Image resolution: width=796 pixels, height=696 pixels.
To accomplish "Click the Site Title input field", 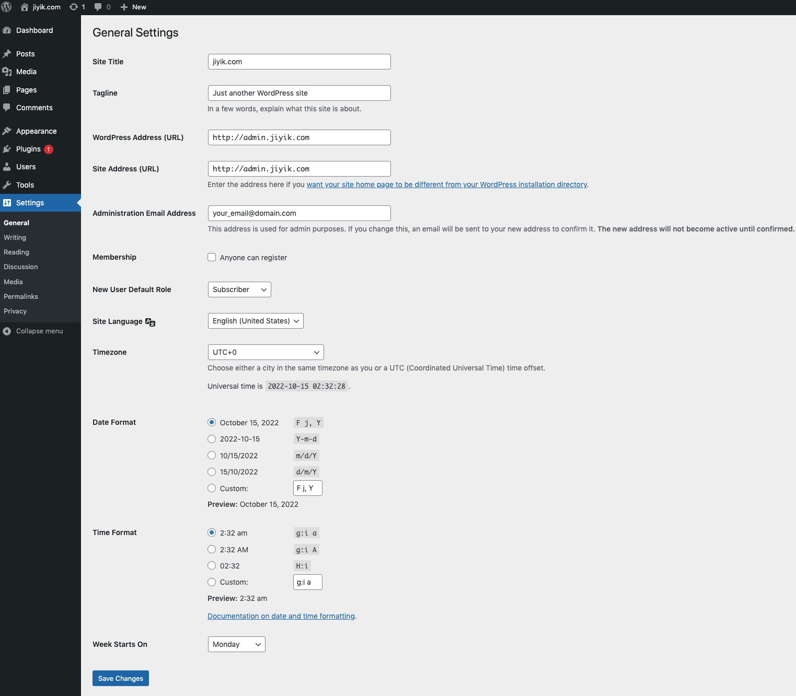I will point(299,62).
